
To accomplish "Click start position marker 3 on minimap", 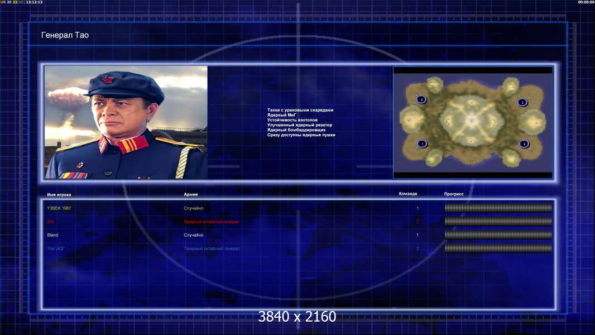I will [421, 100].
